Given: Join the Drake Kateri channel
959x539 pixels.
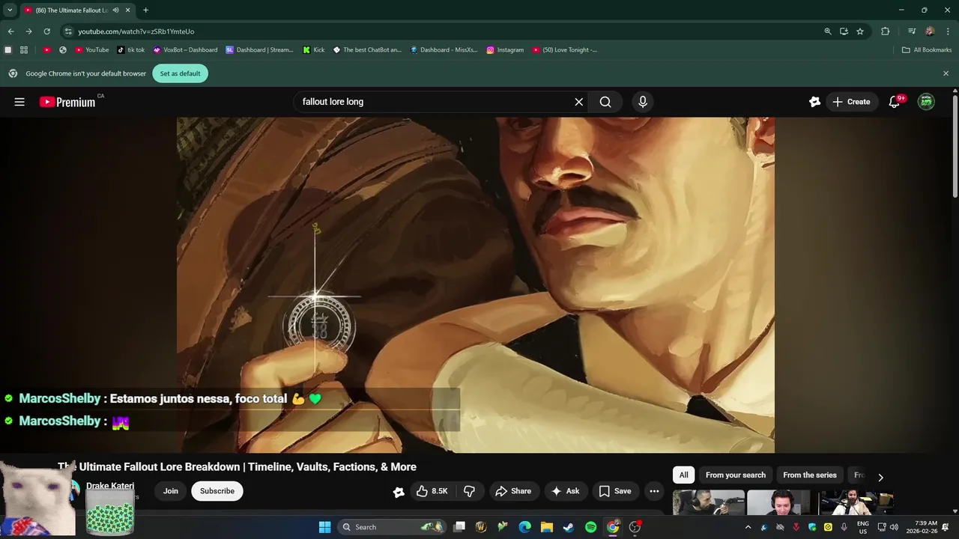Looking at the screenshot, I should 171,491.
